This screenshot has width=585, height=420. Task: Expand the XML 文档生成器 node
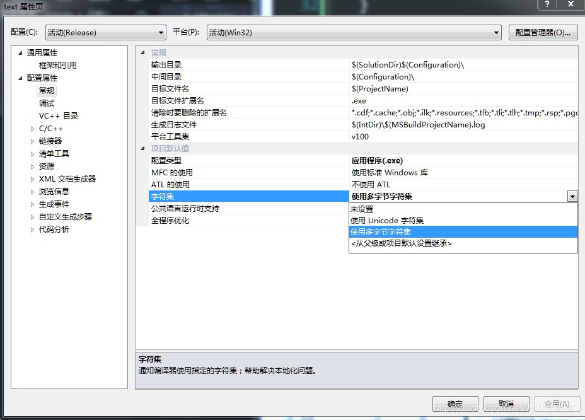coord(32,179)
